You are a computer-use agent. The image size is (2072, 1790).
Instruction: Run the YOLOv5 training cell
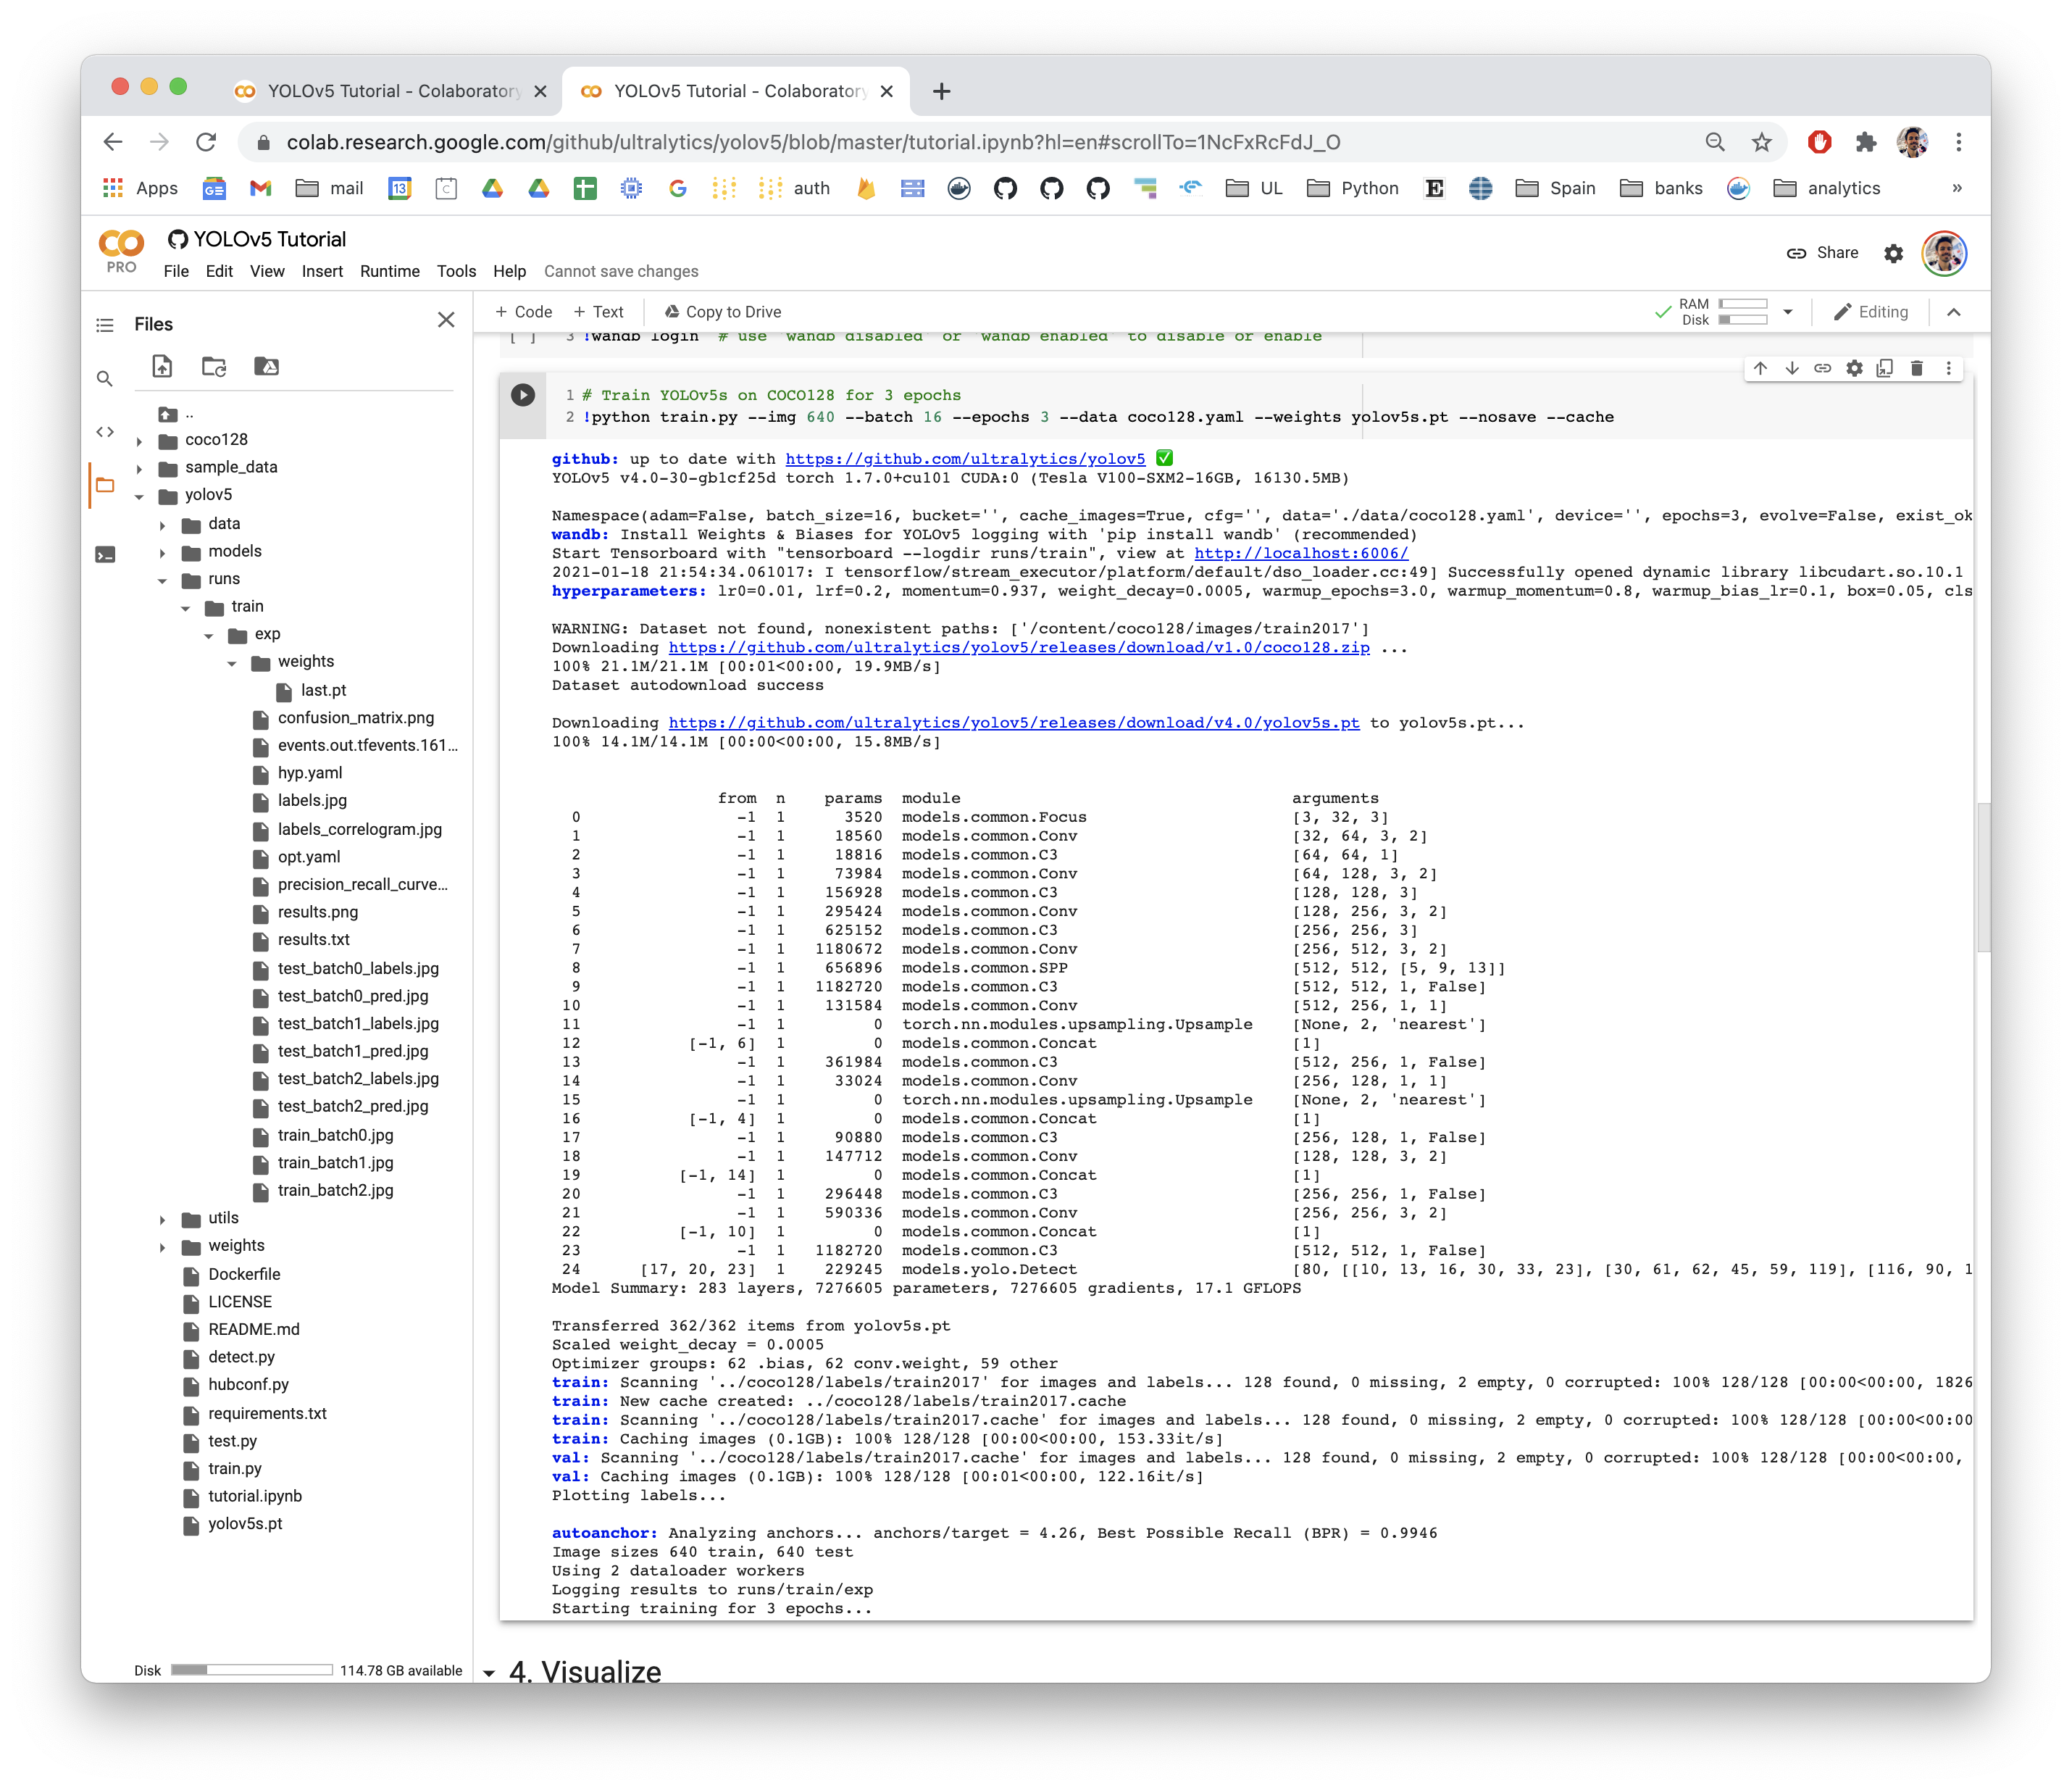click(x=523, y=394)
